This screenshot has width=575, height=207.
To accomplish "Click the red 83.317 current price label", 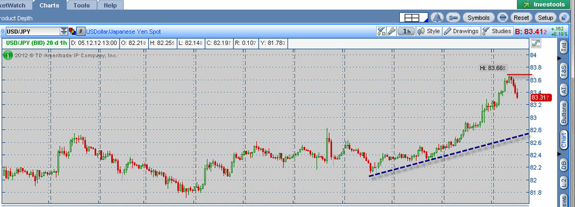I will pos(541,97).
